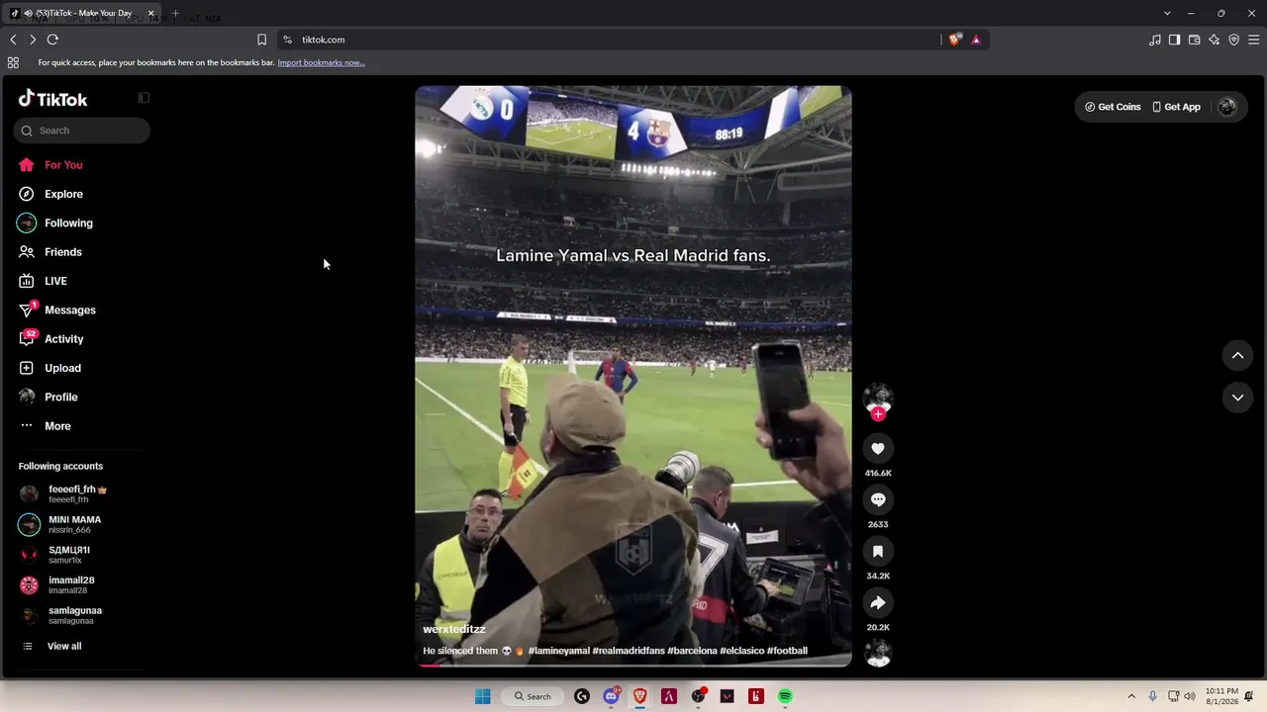The image size is (1267, 712).
Task: Open the #elclasico hashtag
Action: [741, 651]
